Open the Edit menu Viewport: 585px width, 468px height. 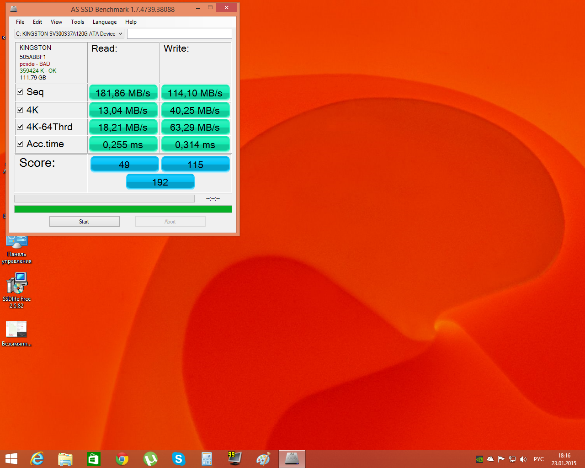coord(37,22)
